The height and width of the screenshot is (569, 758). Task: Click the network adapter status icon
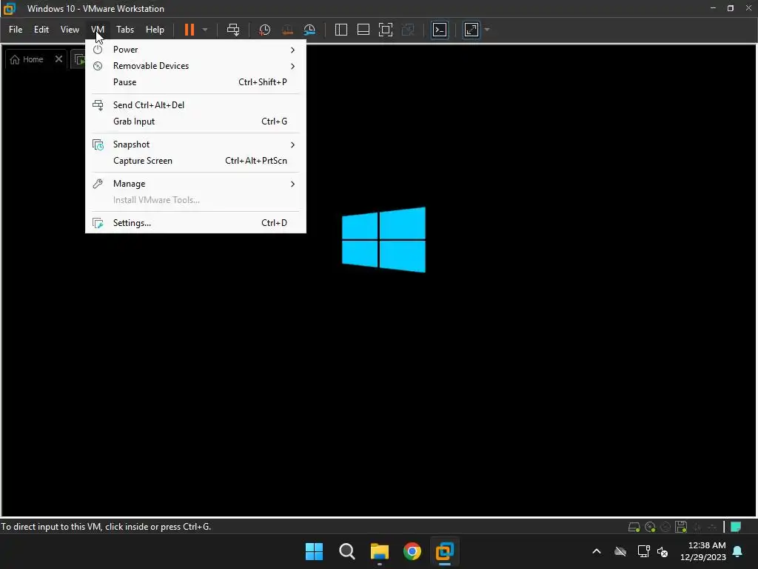pos(697,527)
